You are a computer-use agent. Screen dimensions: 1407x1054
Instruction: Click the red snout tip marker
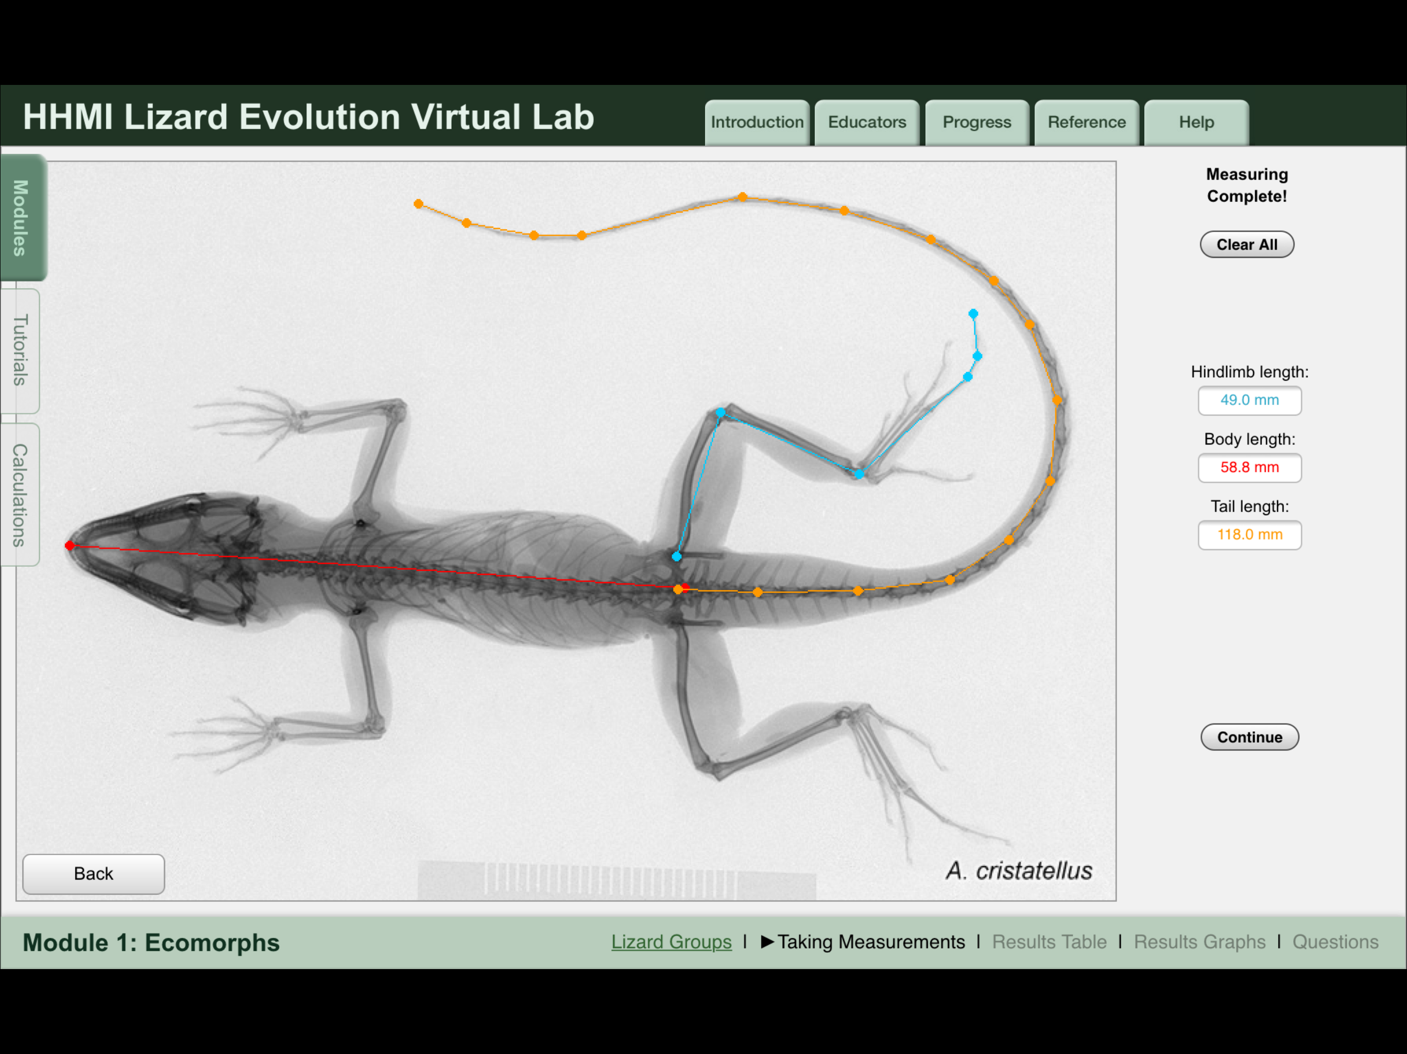click(x=70, y=546)
